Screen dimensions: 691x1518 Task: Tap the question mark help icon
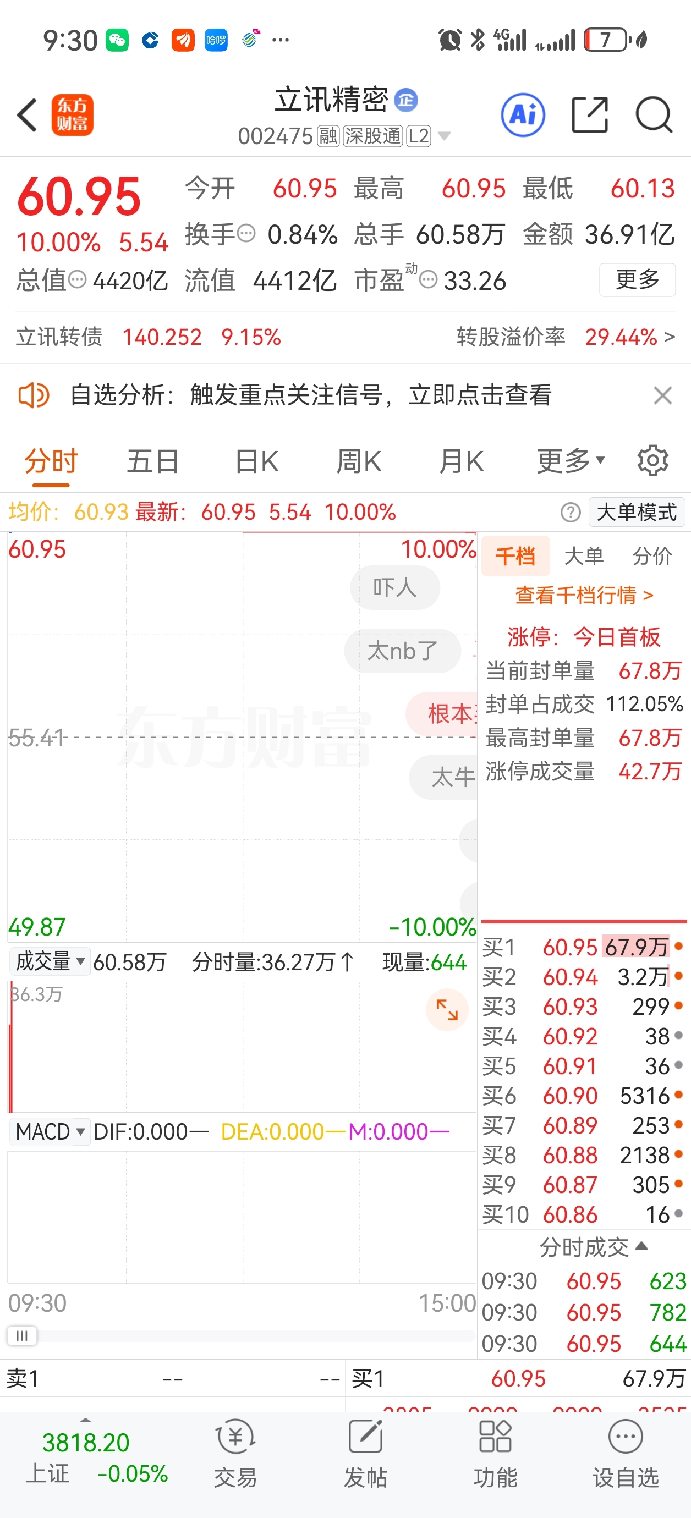tap(570, 512)
